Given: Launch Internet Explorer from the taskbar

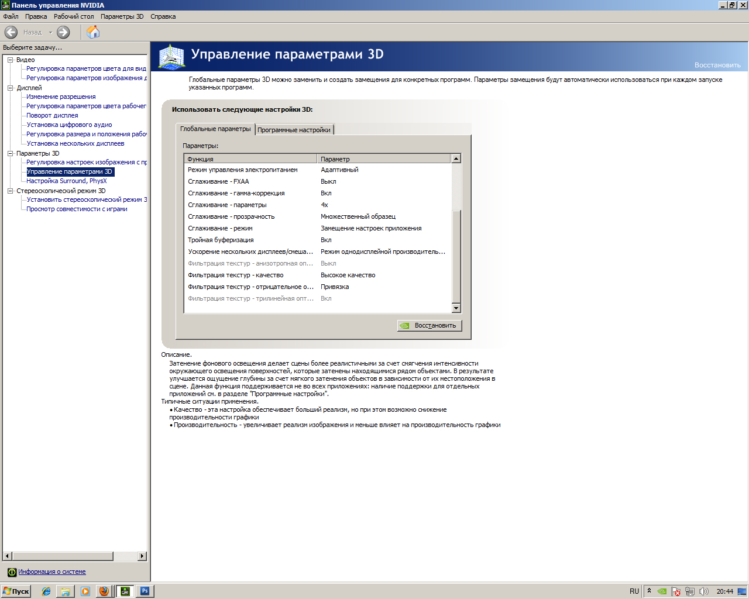Looking at the screenshot, I should click(x=46, y=591).
